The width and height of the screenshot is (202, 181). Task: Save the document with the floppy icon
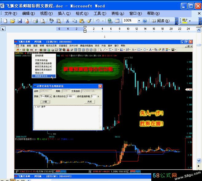pos(20,21)
